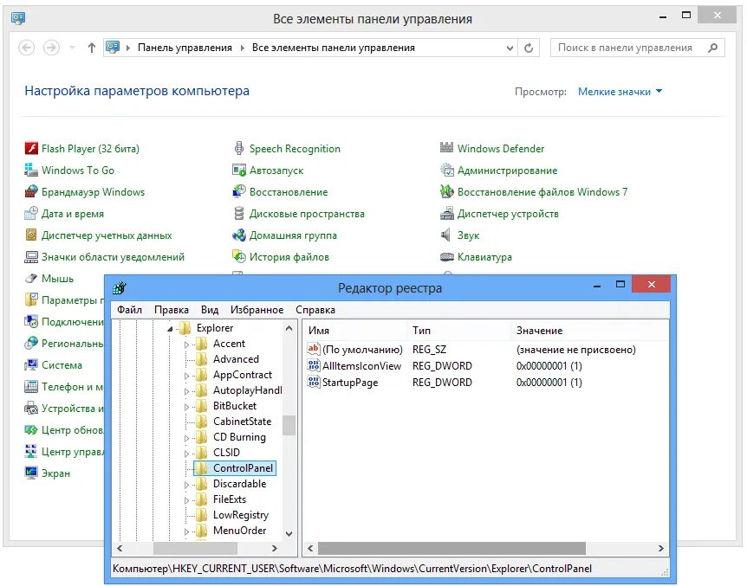Click the Экран icon
This screenshot has width=747, height=586.
coord(31,473)
